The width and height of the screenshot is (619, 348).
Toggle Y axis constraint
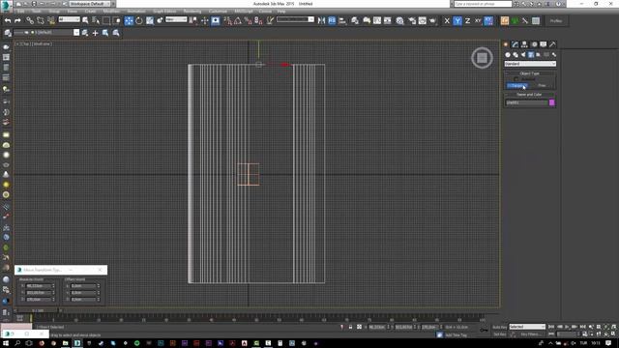(x=457, y=20)
